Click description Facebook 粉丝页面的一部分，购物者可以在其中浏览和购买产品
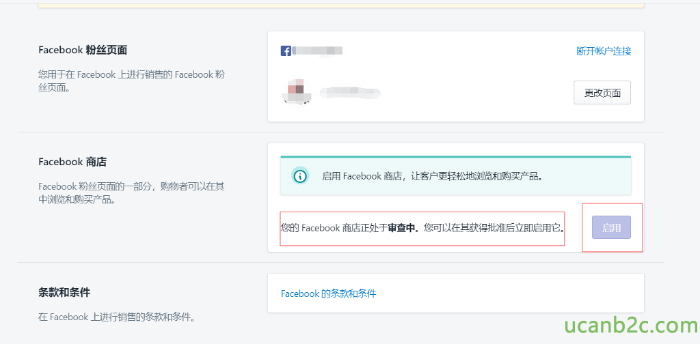The image size is (700, 344). pos(132,193)
